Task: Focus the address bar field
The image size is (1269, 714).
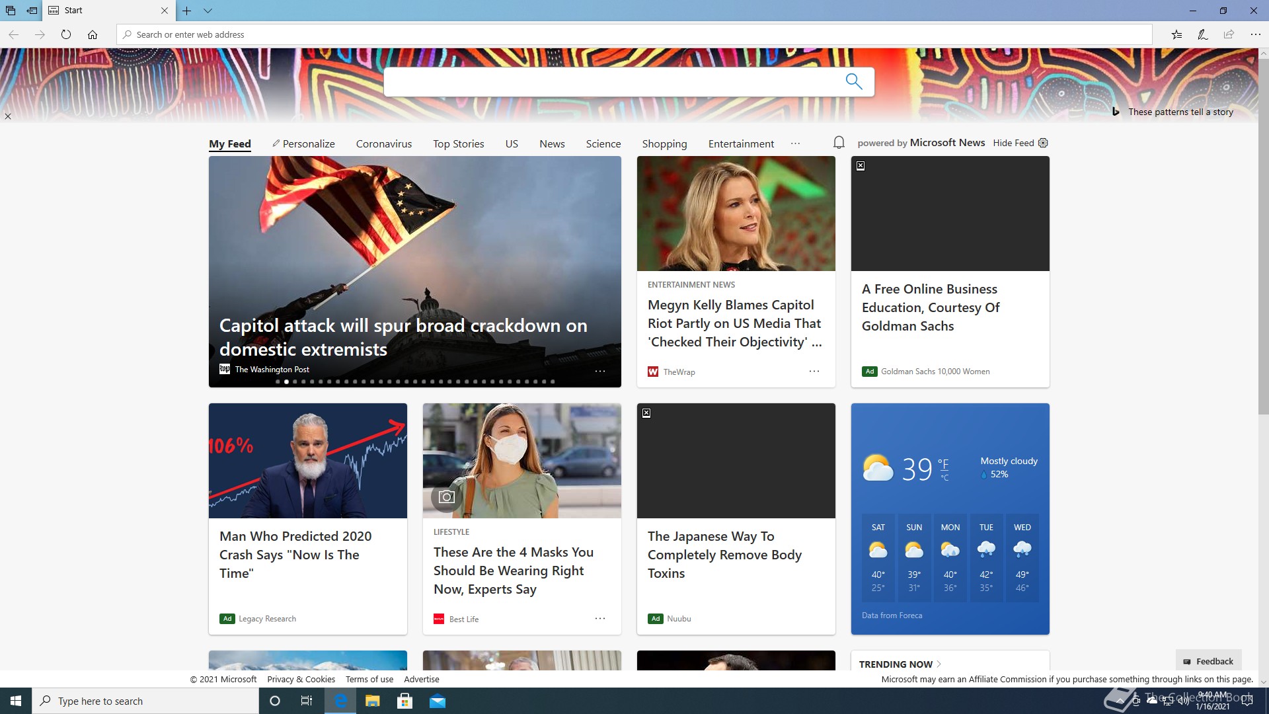Action: [x=634, y=34]
